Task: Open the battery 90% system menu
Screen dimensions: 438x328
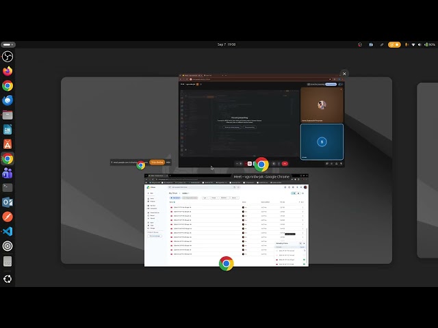Action: coord(430,44)
